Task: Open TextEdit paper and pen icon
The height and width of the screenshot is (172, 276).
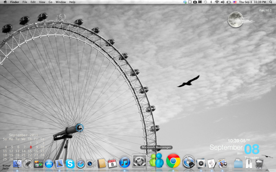Action: (x=212, y=163)
